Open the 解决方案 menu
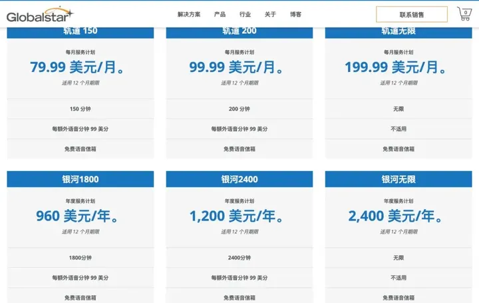 (189, 15)
